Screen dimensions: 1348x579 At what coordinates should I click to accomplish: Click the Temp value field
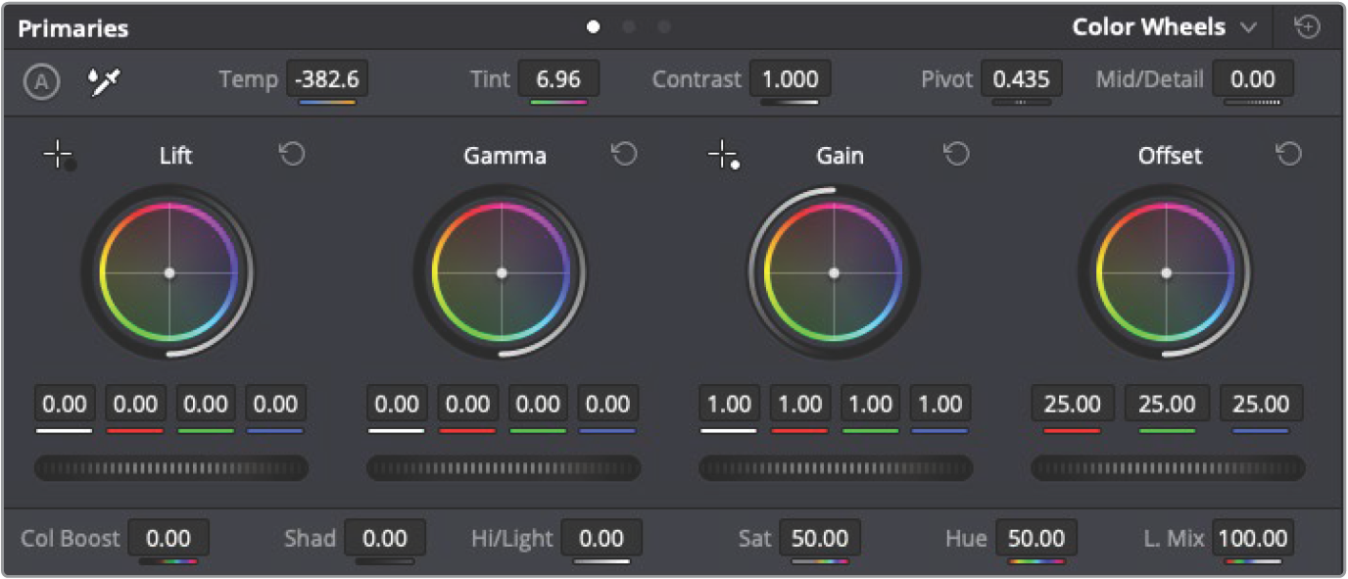click(327, 79)
